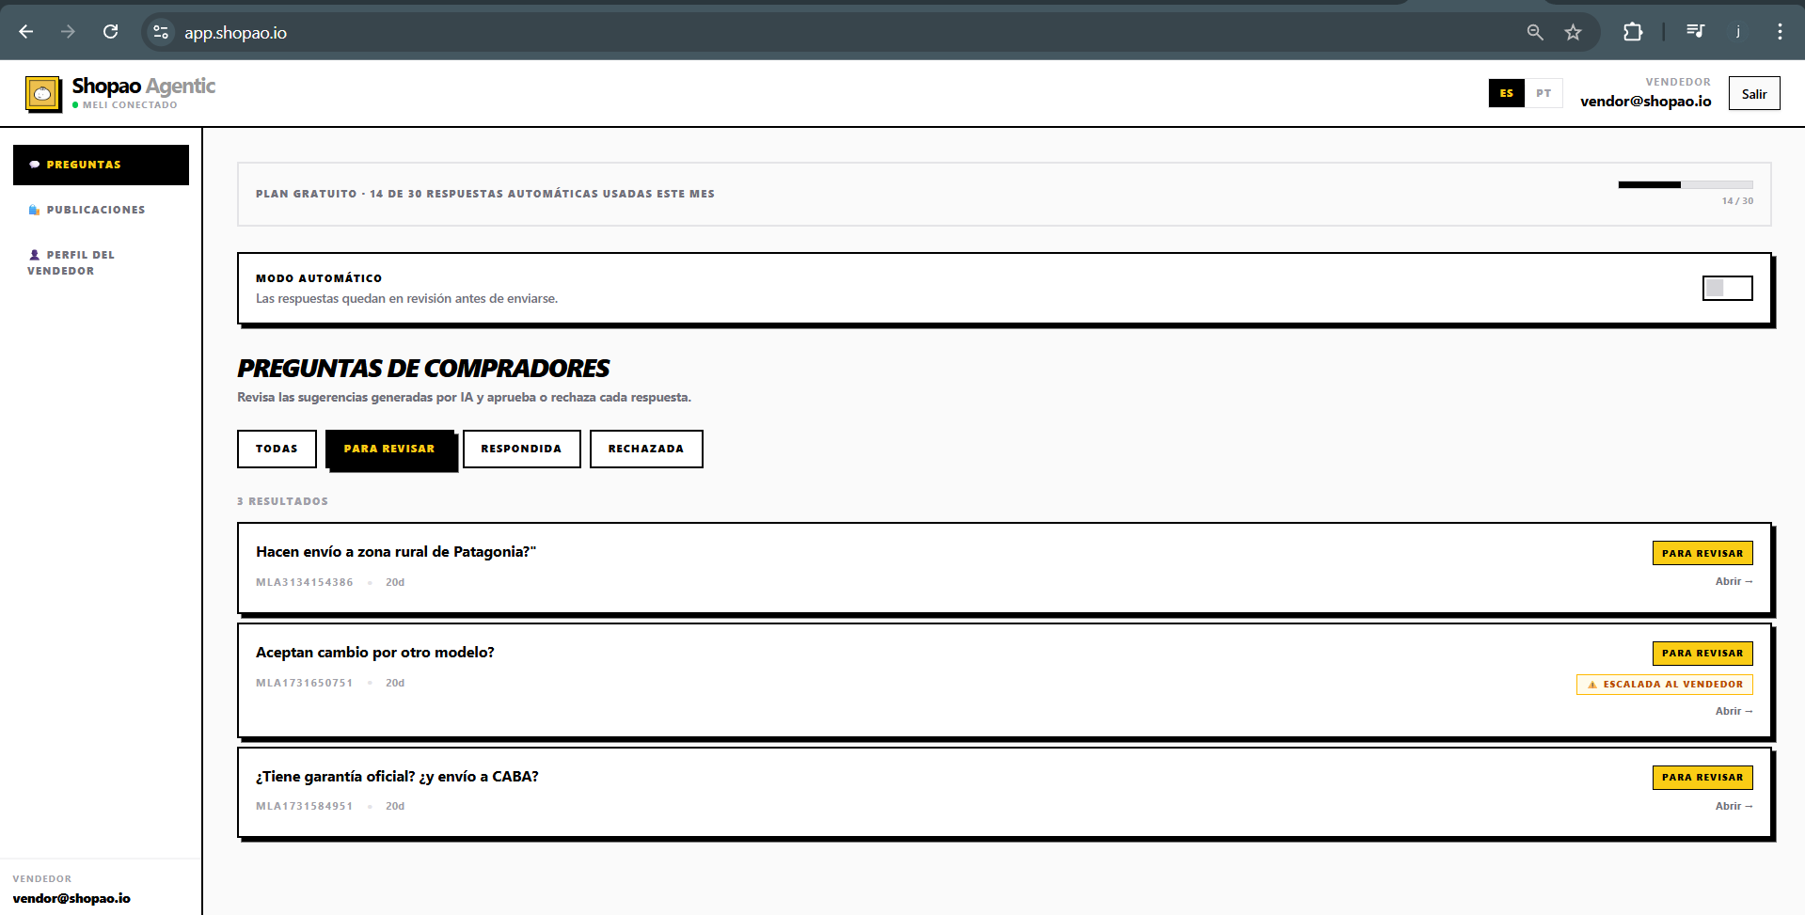Select the ES language option
Screen dimensions: 1805x915
coord(1507,93)
